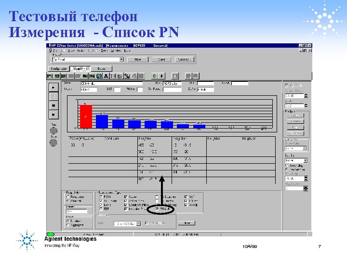Click the lone toolbar icon between the arrow group and the last pair
347x260 pixels.
coord(175,76)
